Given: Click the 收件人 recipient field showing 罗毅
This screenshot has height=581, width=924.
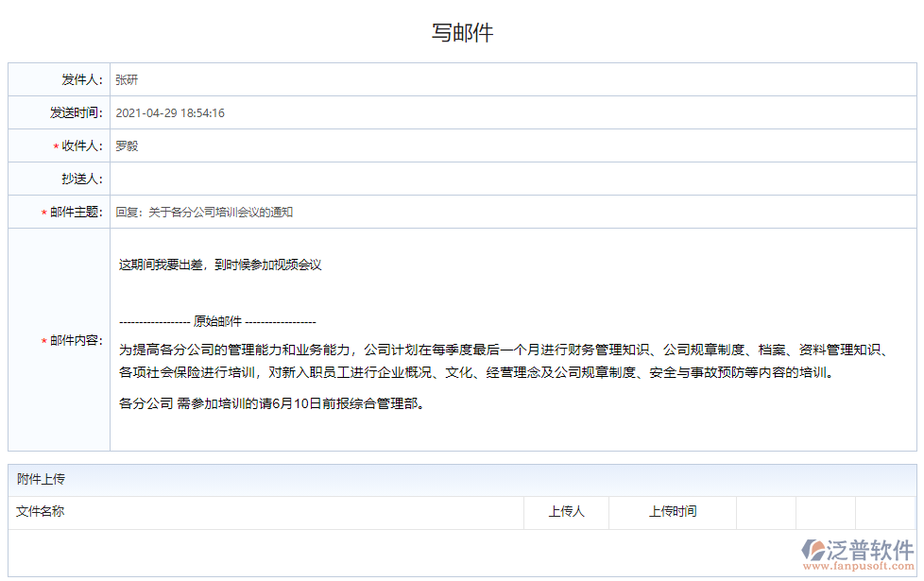Looking at the screenshot, I should (283, 145).
